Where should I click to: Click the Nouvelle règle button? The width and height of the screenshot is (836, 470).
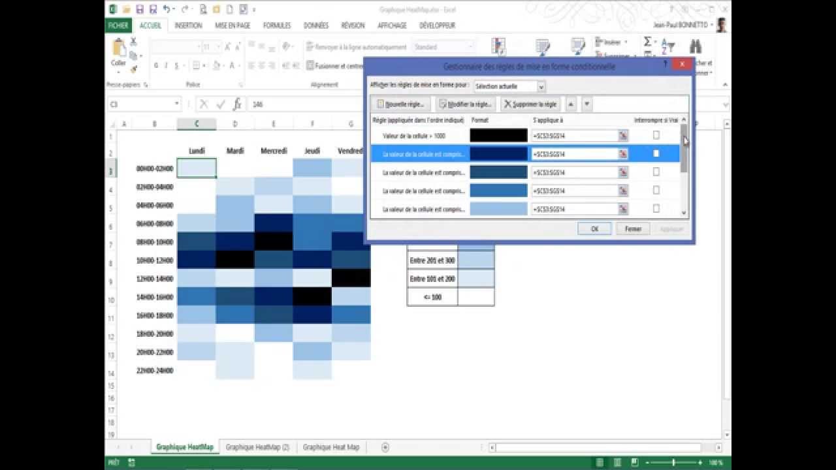click(x=401, y=104)
